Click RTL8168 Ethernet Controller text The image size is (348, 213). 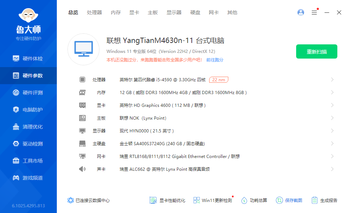pos(180,157)
